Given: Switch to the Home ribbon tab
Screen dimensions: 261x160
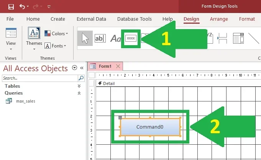Looking at the screenshot, I should tap(33, 19).
